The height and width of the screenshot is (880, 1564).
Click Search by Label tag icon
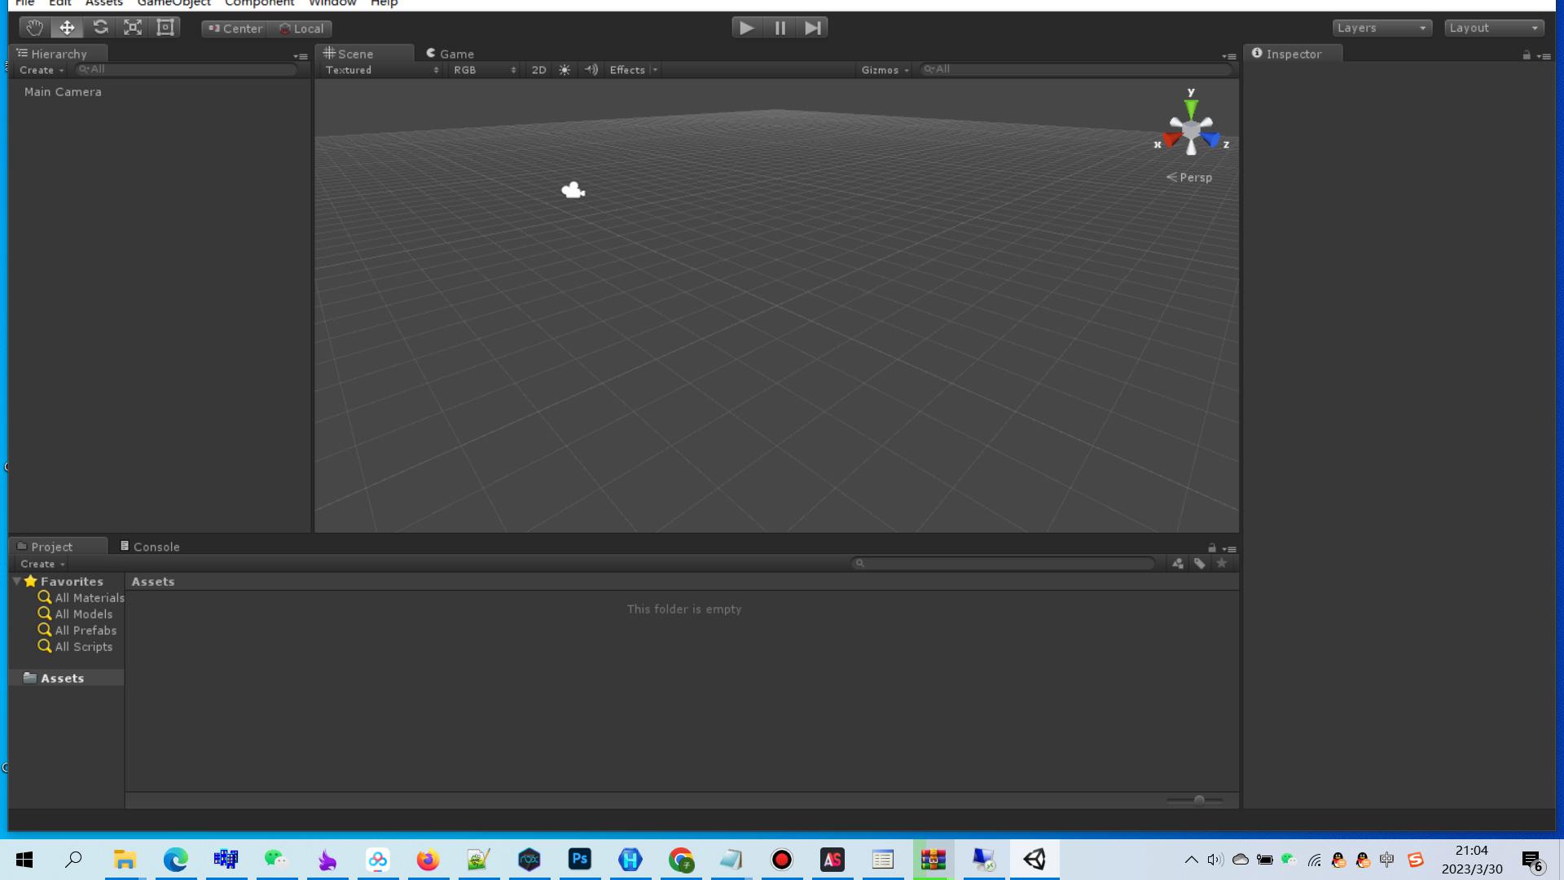pos(1200,563)
